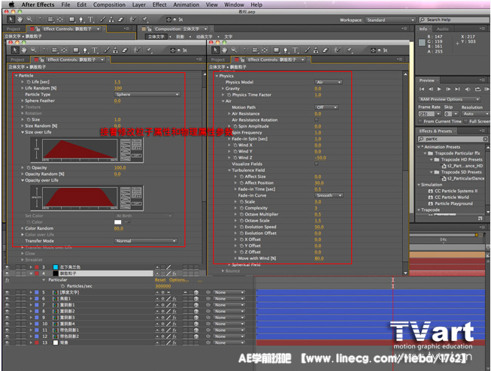Screen dimensions: 491x371
Task: Pick the Pen tool in main toolbar
Action: coord(81,20)
